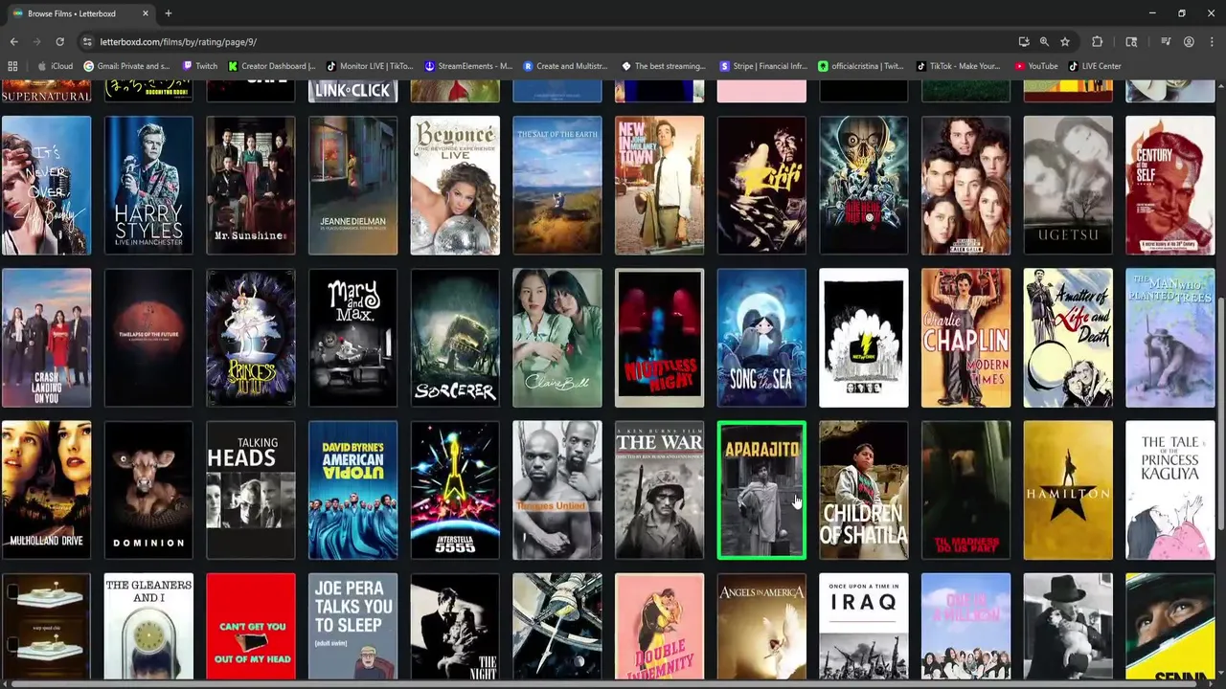Open the zoom level magnifier icon

click(1044, 42)
